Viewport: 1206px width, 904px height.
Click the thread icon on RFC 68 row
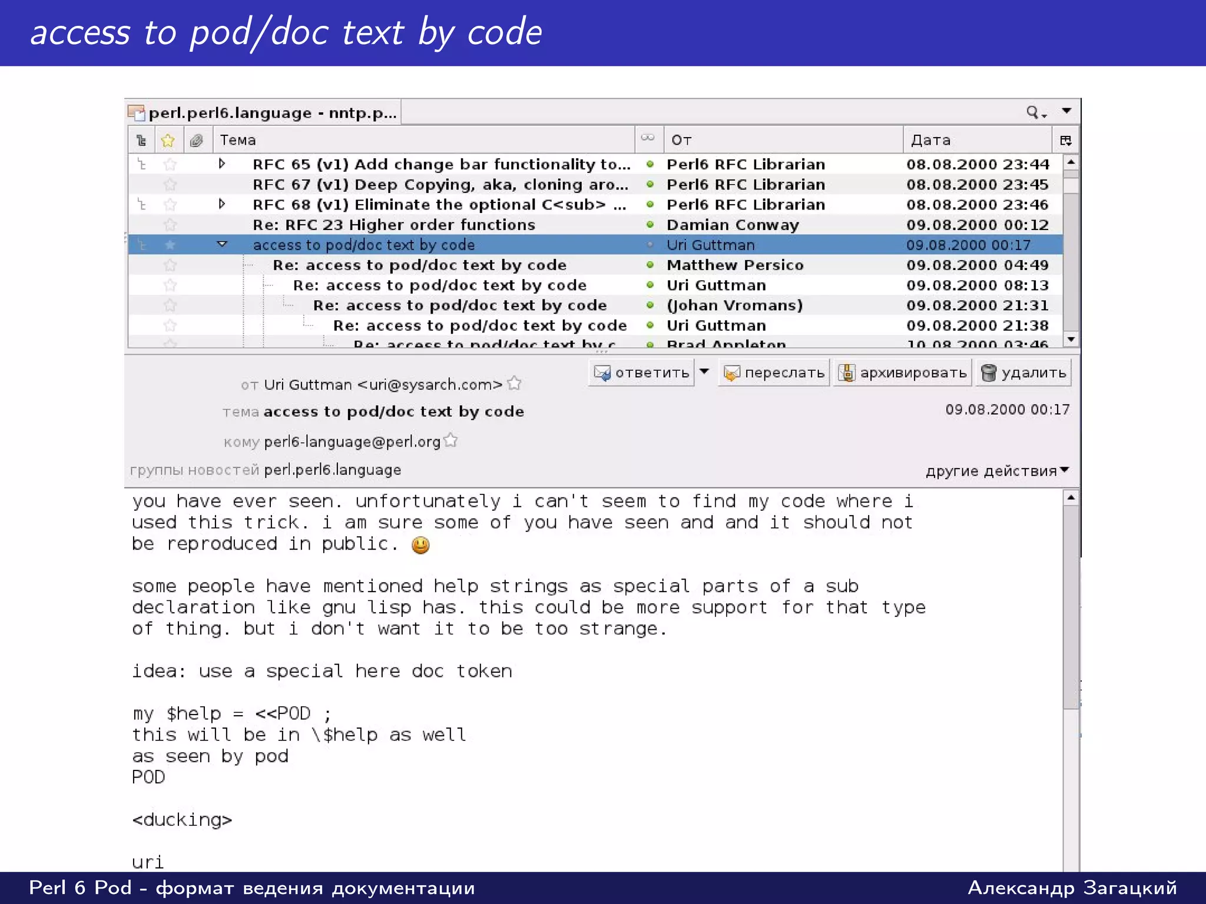pos(141,204)
